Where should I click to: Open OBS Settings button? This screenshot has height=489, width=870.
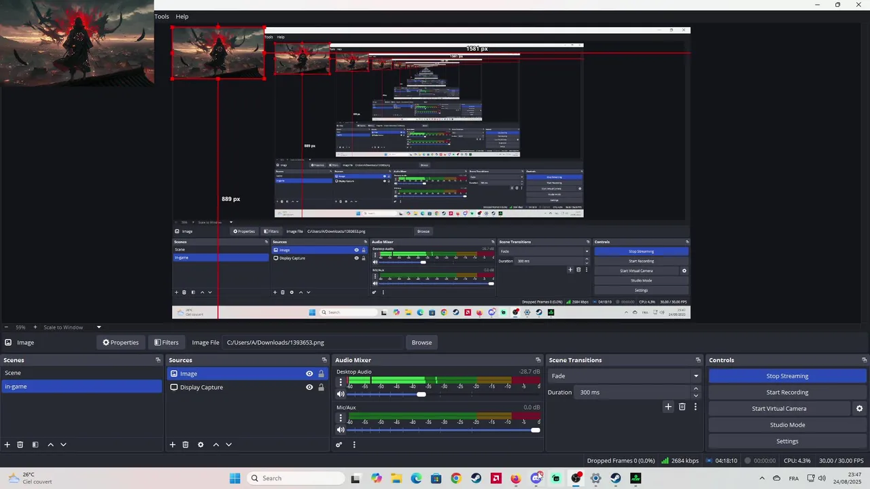pyautogui.click(x=787, y=441)
